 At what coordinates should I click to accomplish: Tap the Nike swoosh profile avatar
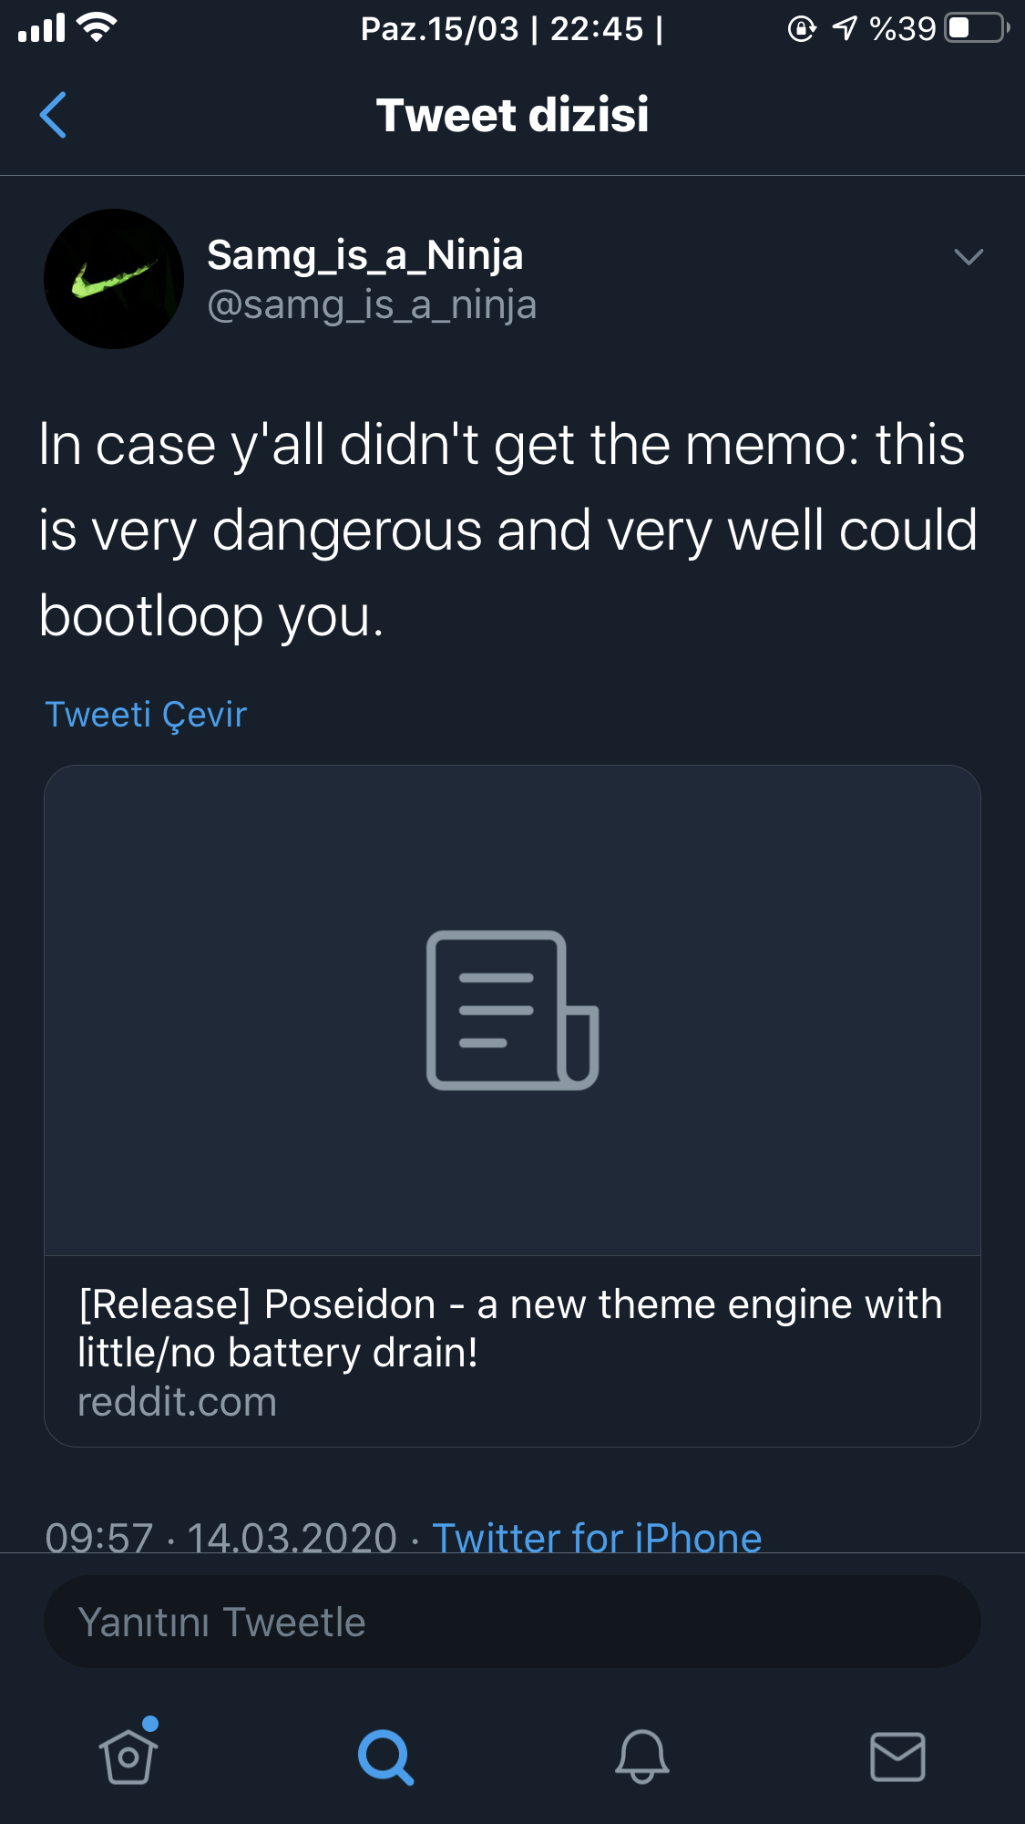(114, 279)
